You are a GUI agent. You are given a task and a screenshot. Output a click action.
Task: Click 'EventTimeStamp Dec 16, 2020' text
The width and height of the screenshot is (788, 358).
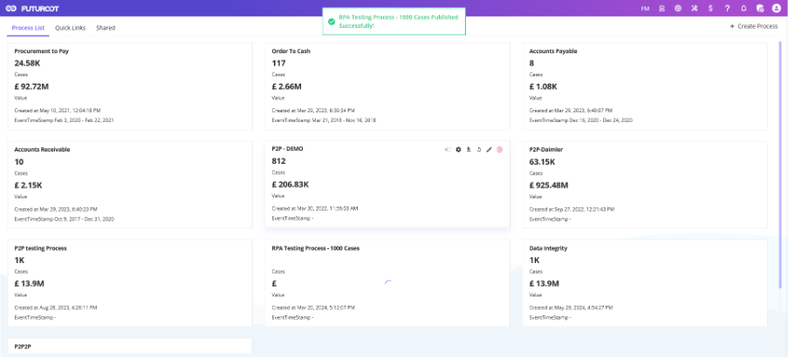pos(581,120)
